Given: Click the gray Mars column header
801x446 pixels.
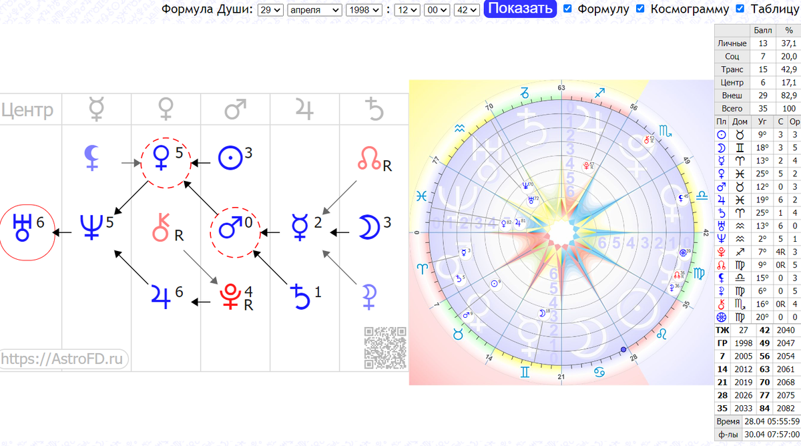Looking at the screenshot, I should (235, 109).
